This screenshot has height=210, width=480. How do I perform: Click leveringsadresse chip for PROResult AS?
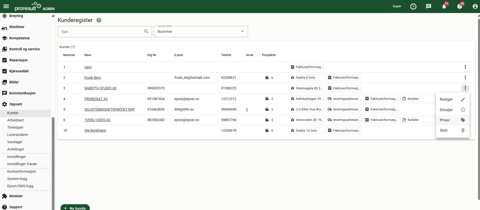(x=344, y=99)
